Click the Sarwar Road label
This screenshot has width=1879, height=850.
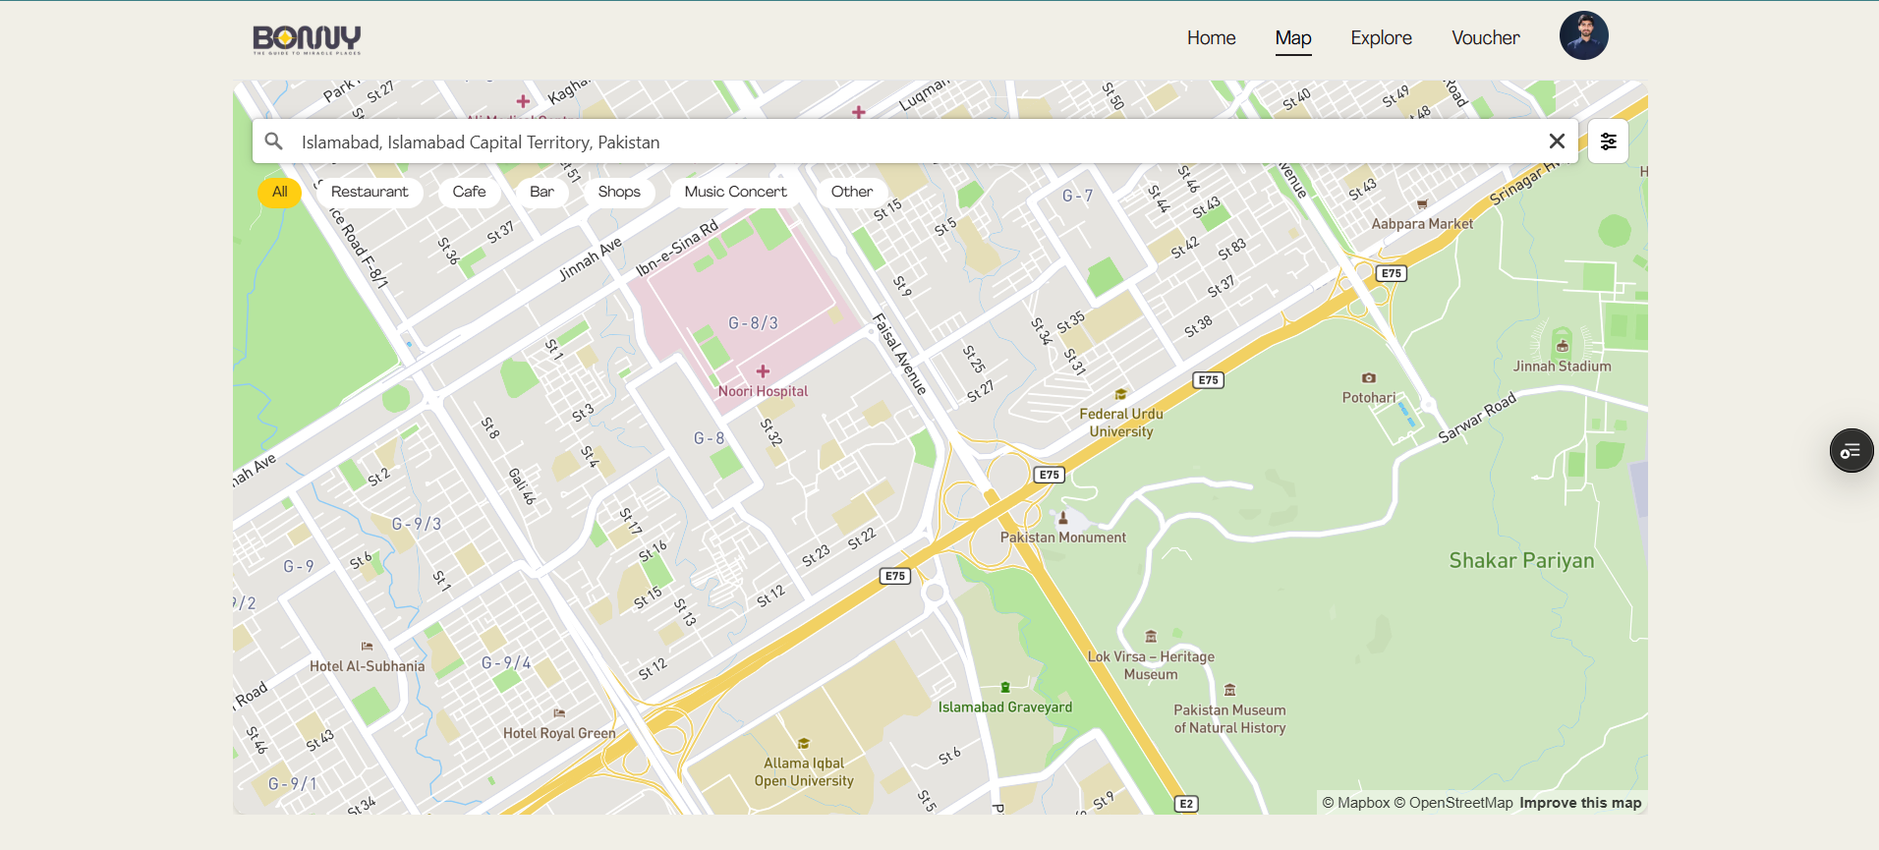(1477, 418)
